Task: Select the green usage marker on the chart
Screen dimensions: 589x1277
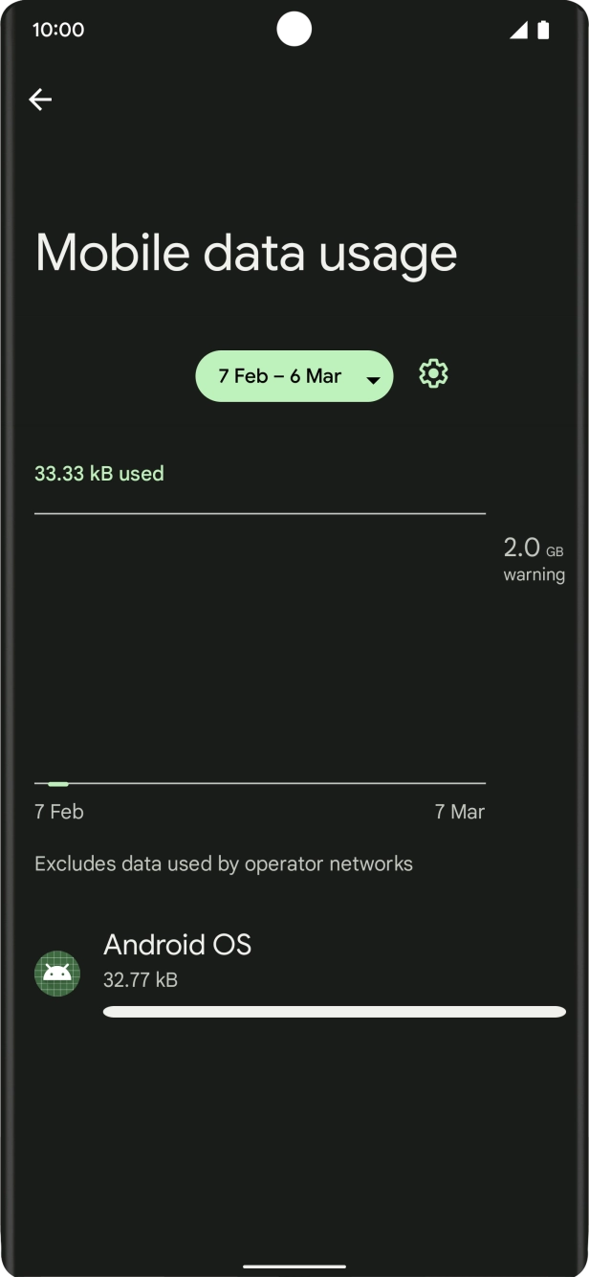Action: point(57,783)
